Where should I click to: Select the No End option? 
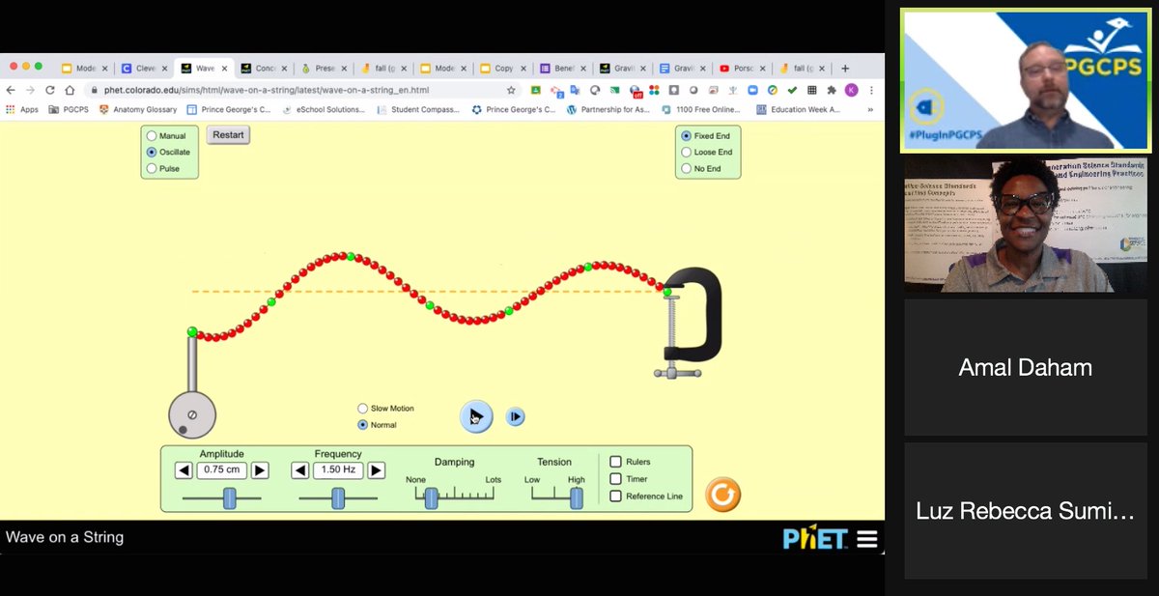(x=687, y=168)
